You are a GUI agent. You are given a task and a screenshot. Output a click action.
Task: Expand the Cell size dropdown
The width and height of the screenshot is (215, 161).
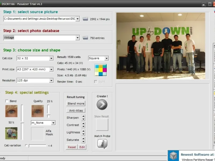[x=51, y=58]
